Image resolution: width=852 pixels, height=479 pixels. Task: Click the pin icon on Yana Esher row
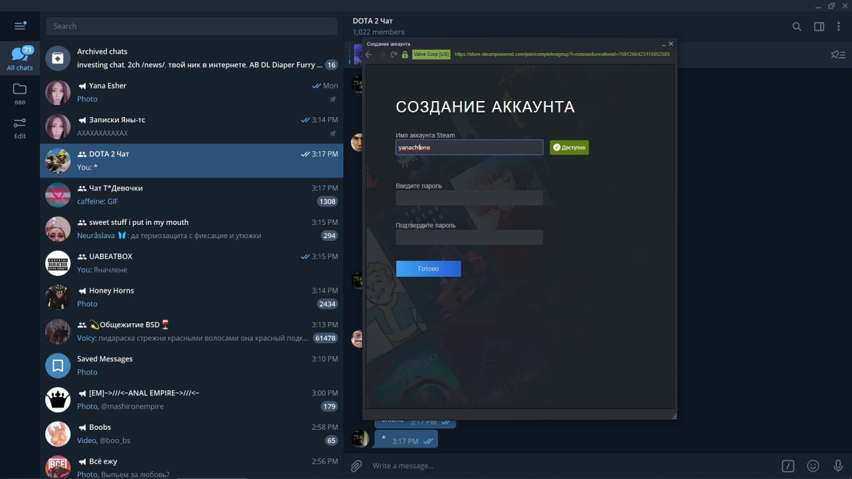click(x=333, y=99)
